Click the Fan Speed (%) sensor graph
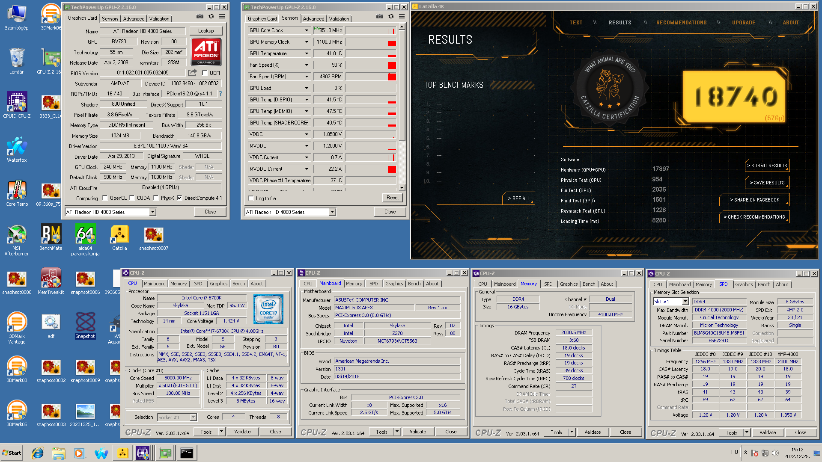Viewport: 822px width, 462px height. coord(371,65)
